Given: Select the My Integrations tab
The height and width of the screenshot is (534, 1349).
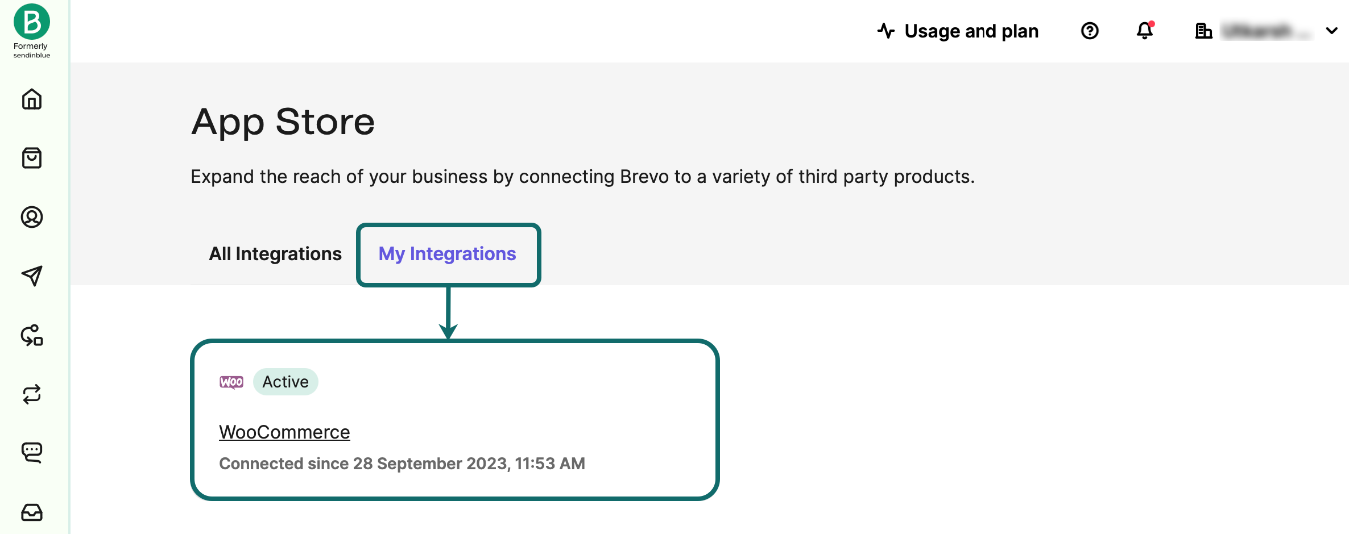Looking at the screenshot, I should 448,254.
